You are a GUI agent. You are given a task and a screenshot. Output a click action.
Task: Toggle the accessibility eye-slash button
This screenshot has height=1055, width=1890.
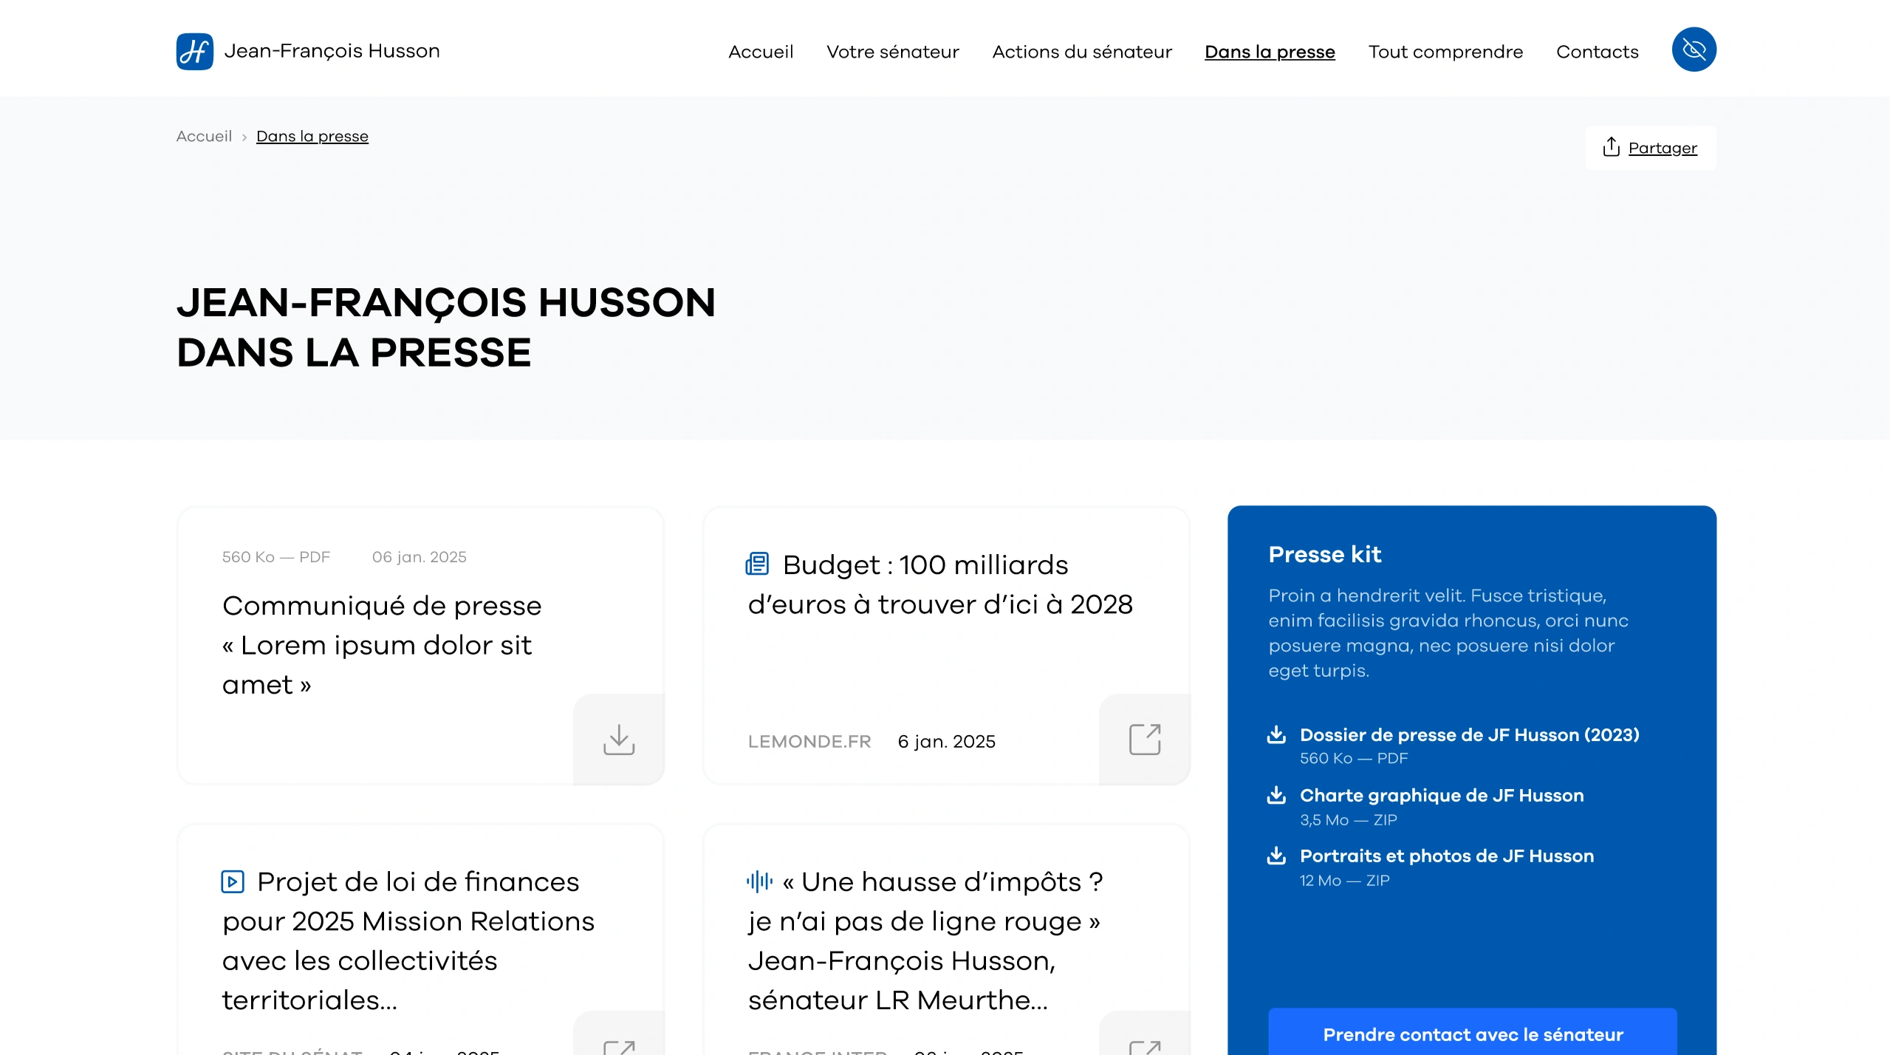(1693, 49)
